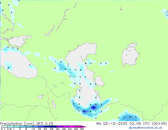
Task: Select the '17' precipitation value on the map
Action: pyautogui.click(x=85, y=111)
